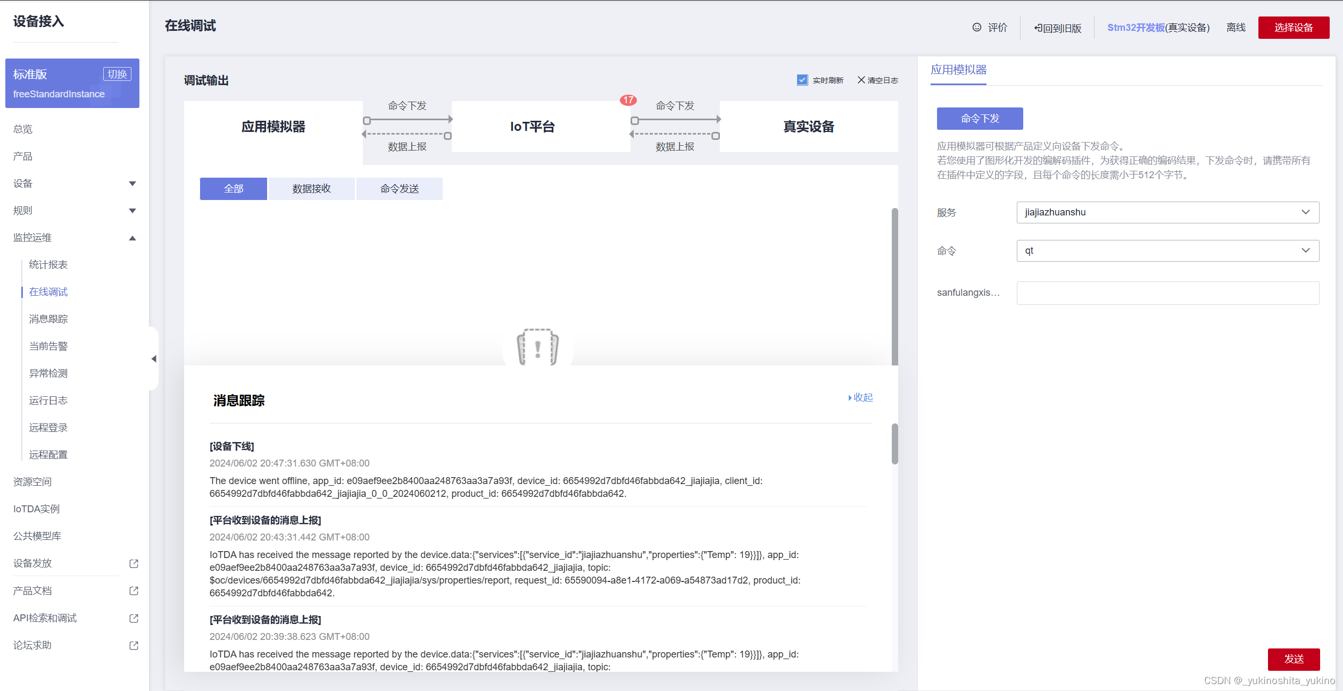The height and width of the screenshot is (691, 1343).
Task: Collapse sidebar with the left arrow handle
Action: pyautogui.click(x=154, y=359)
